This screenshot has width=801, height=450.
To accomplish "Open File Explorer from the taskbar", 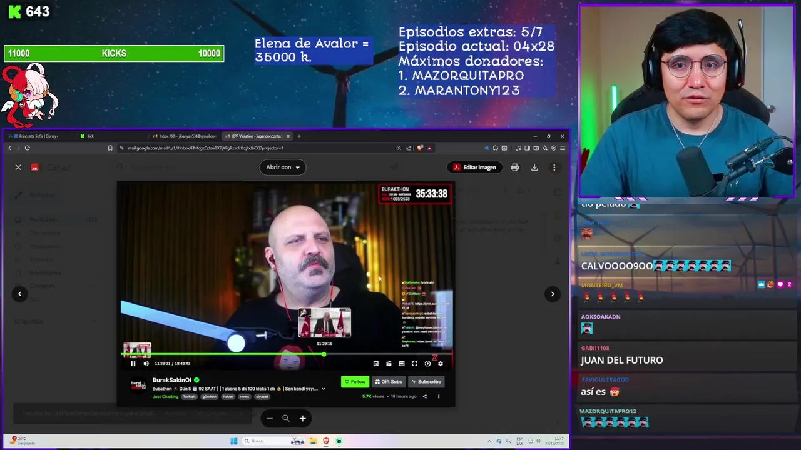I will click(312, 441).
